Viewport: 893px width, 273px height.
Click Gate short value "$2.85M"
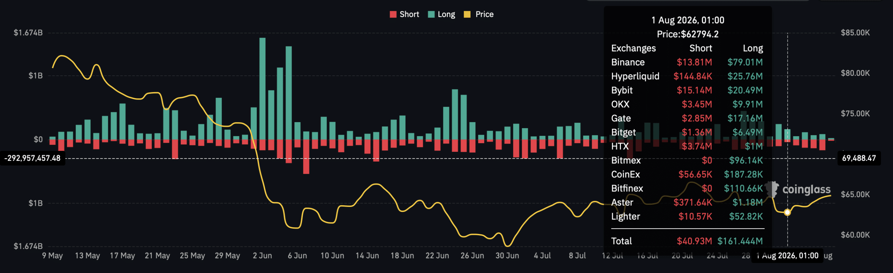[x=697, y=118]
